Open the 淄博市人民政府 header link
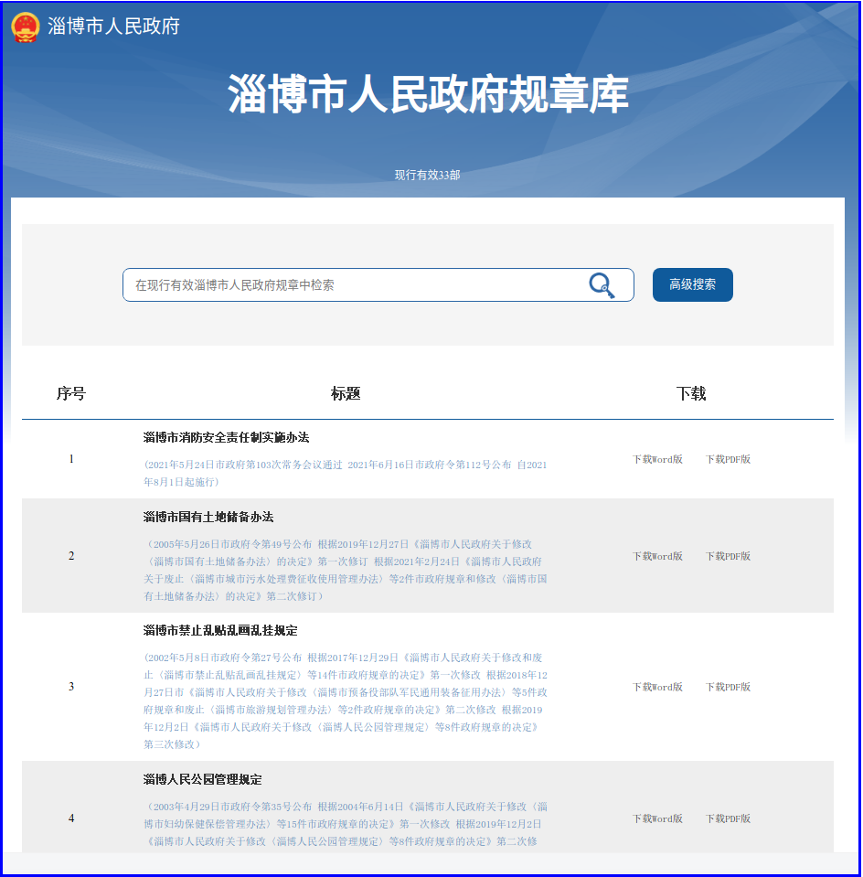Viewport: 863px width, 877px height. tap(113, 27)
